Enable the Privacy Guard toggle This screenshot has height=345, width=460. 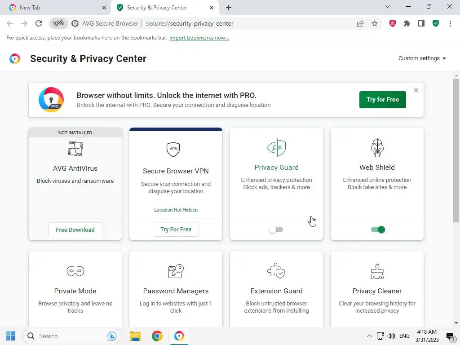coord(276,230)
